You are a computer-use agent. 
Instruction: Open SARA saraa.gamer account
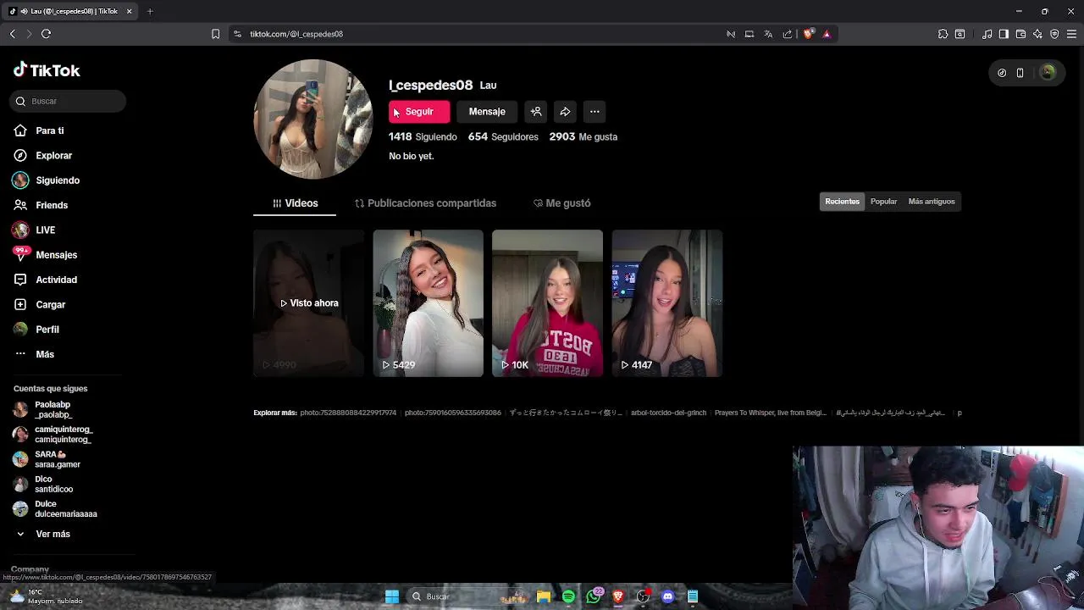(47, 459)
